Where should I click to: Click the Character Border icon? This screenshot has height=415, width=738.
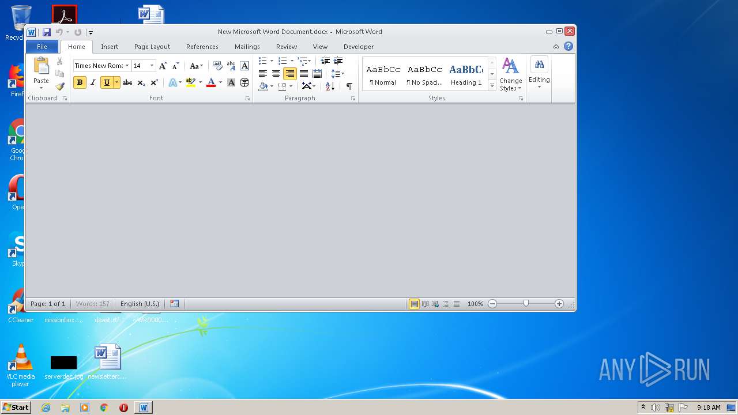tap(244, 66)
